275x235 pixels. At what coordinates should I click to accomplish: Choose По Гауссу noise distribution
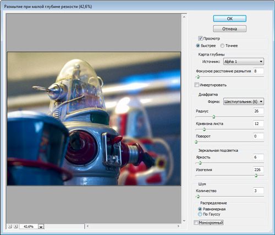[x=200, y=214]
